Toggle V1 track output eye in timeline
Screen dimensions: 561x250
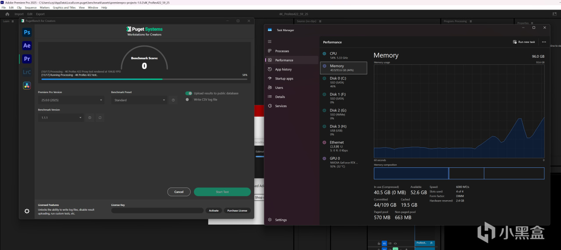pyautogui.click(x=395, y=243)
